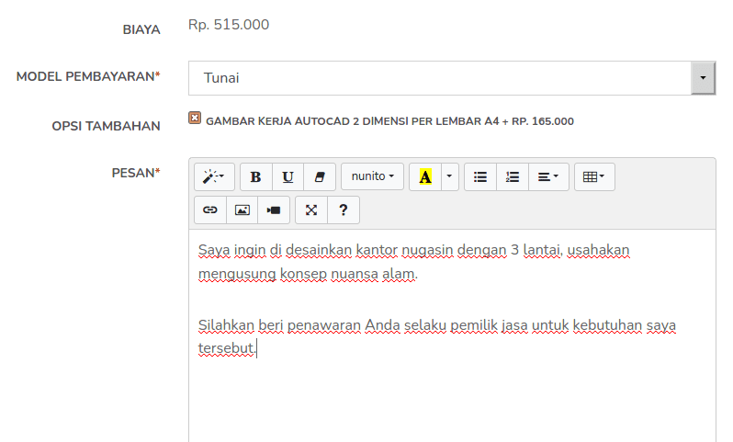Click the BIAYA field label
The height and width of the screenshot is (442, 733).
pyautogui.click(x=141, y=29)
